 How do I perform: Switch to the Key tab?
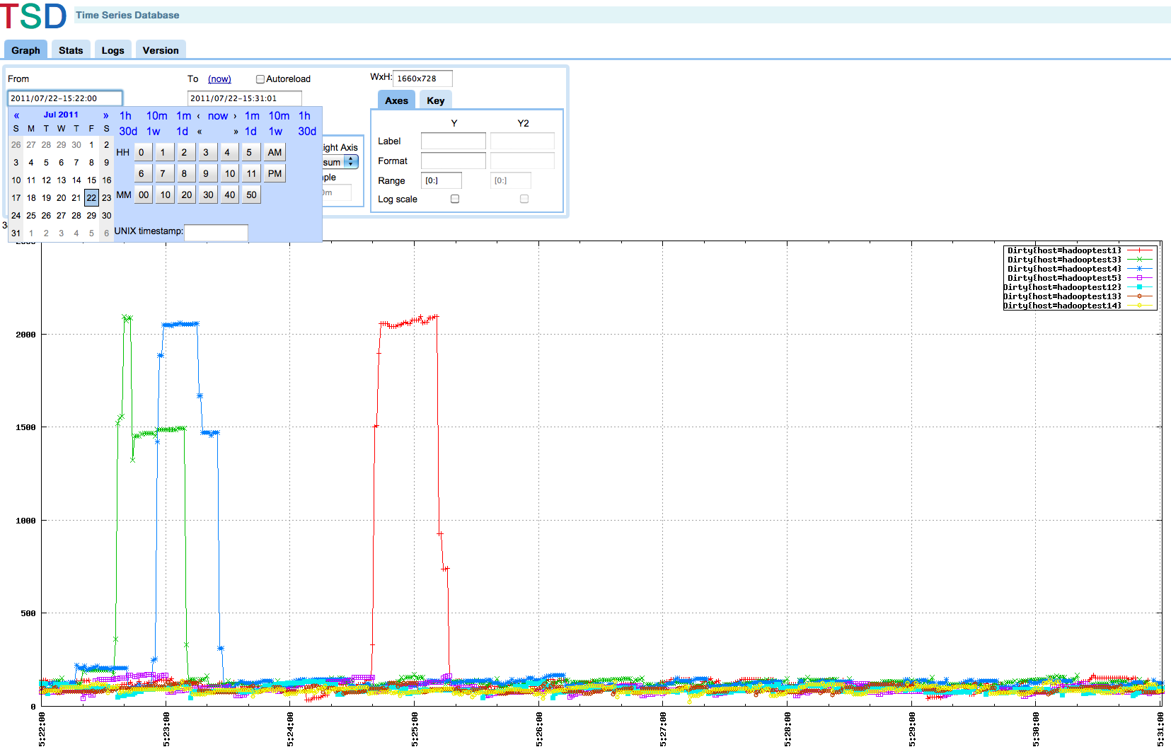tap(436, 100)
